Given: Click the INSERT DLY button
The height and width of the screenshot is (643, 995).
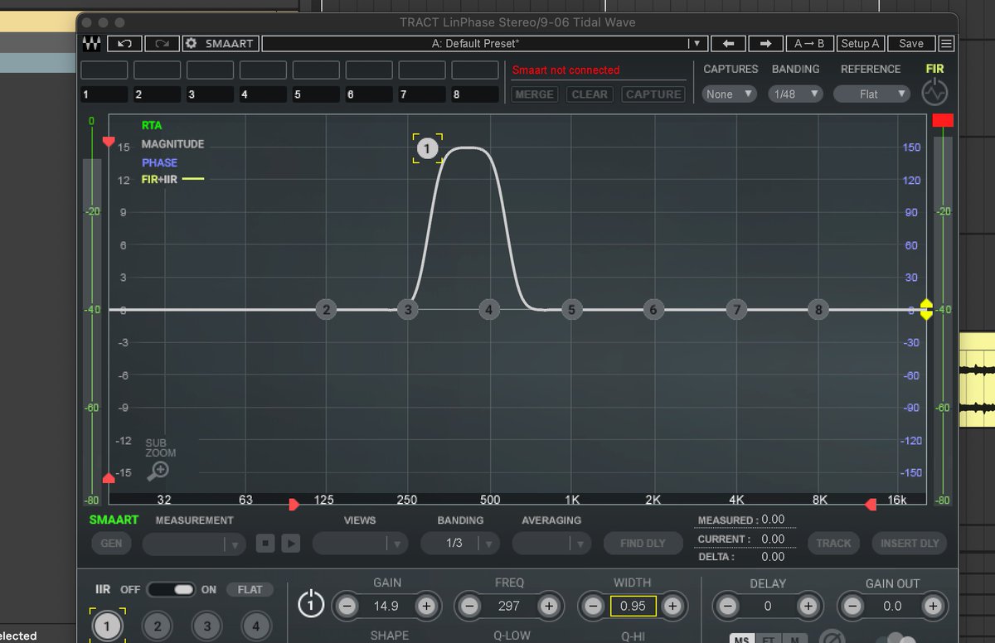Looking at the screenshot, I should coord(910,544).
